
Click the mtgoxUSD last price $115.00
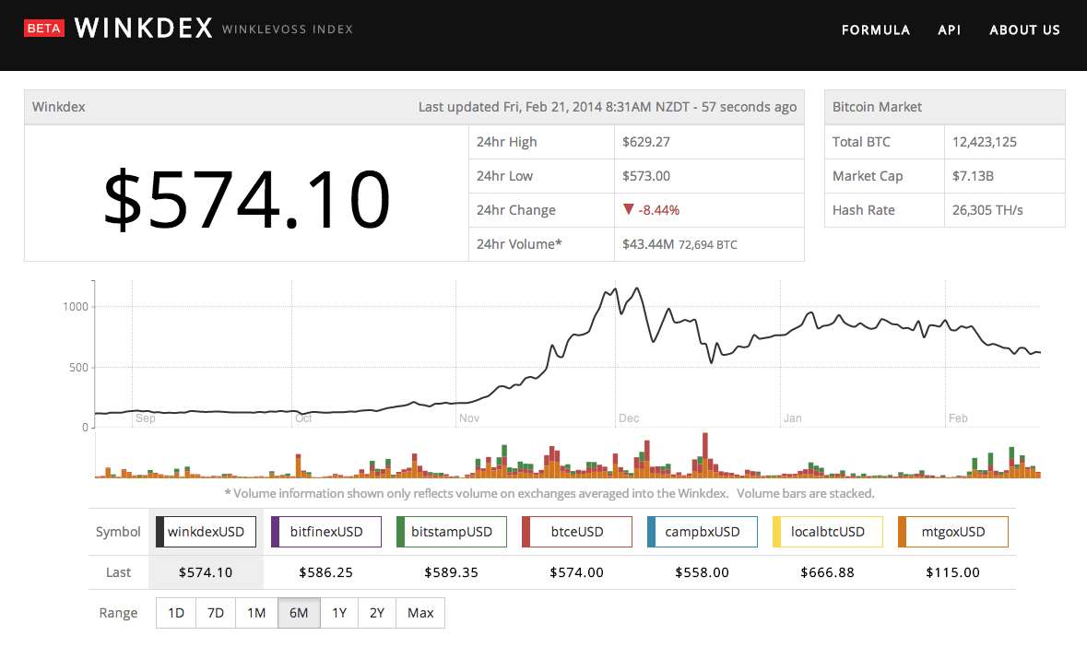click(x=953, y=572)
